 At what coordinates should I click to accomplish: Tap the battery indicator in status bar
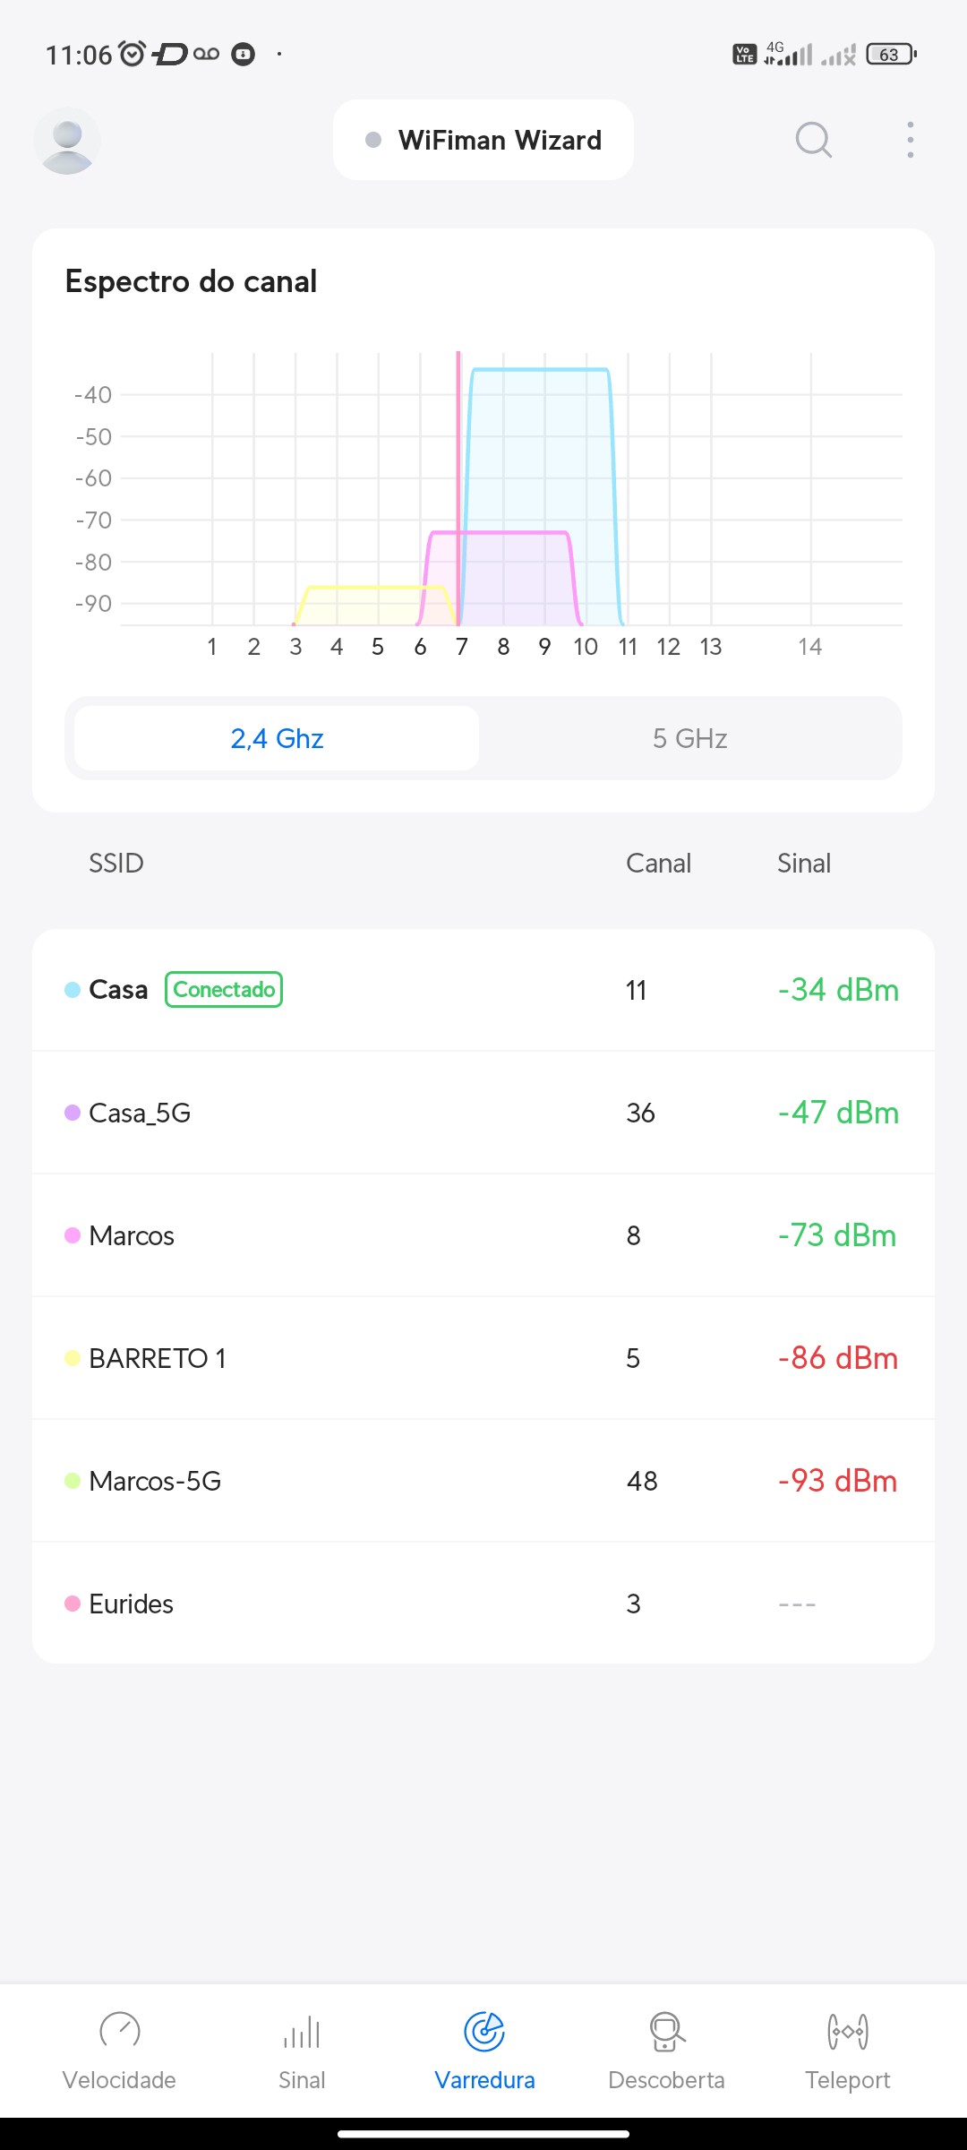pos(891,55)
